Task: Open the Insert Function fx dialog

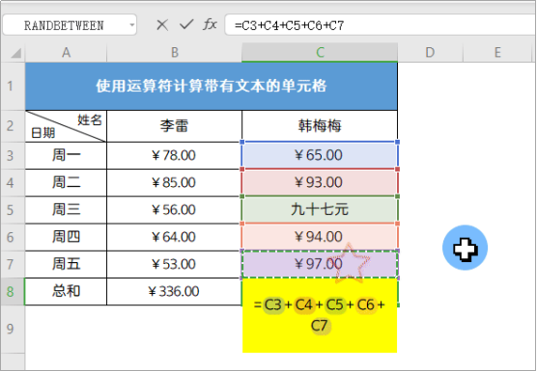Action: pyautogui.click(x=210, y=24)
